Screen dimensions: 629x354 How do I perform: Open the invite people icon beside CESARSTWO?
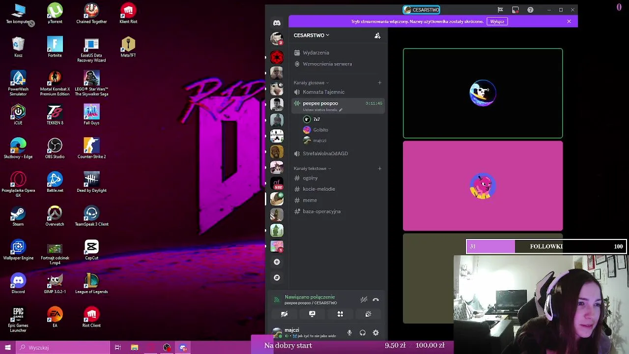tap(377, 35)
